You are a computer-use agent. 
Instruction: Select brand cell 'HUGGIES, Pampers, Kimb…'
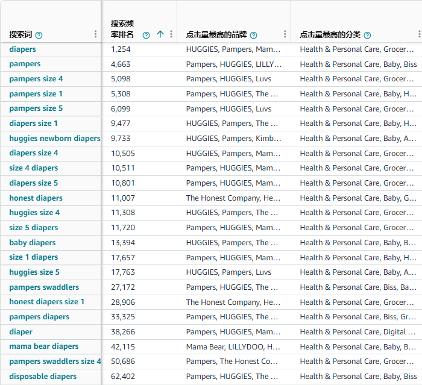tap(234, 139)
